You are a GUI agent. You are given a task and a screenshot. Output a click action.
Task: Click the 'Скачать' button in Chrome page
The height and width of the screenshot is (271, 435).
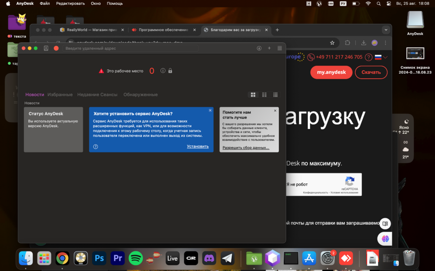point(371,73)
